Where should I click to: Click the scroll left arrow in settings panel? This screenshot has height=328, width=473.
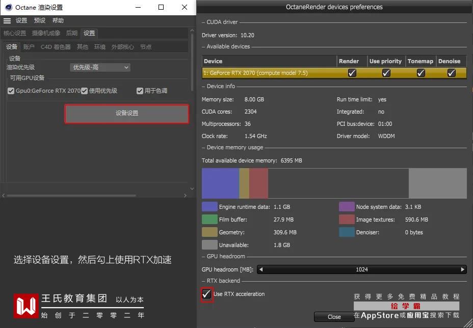pyautogui.click(x=4, y=196)
